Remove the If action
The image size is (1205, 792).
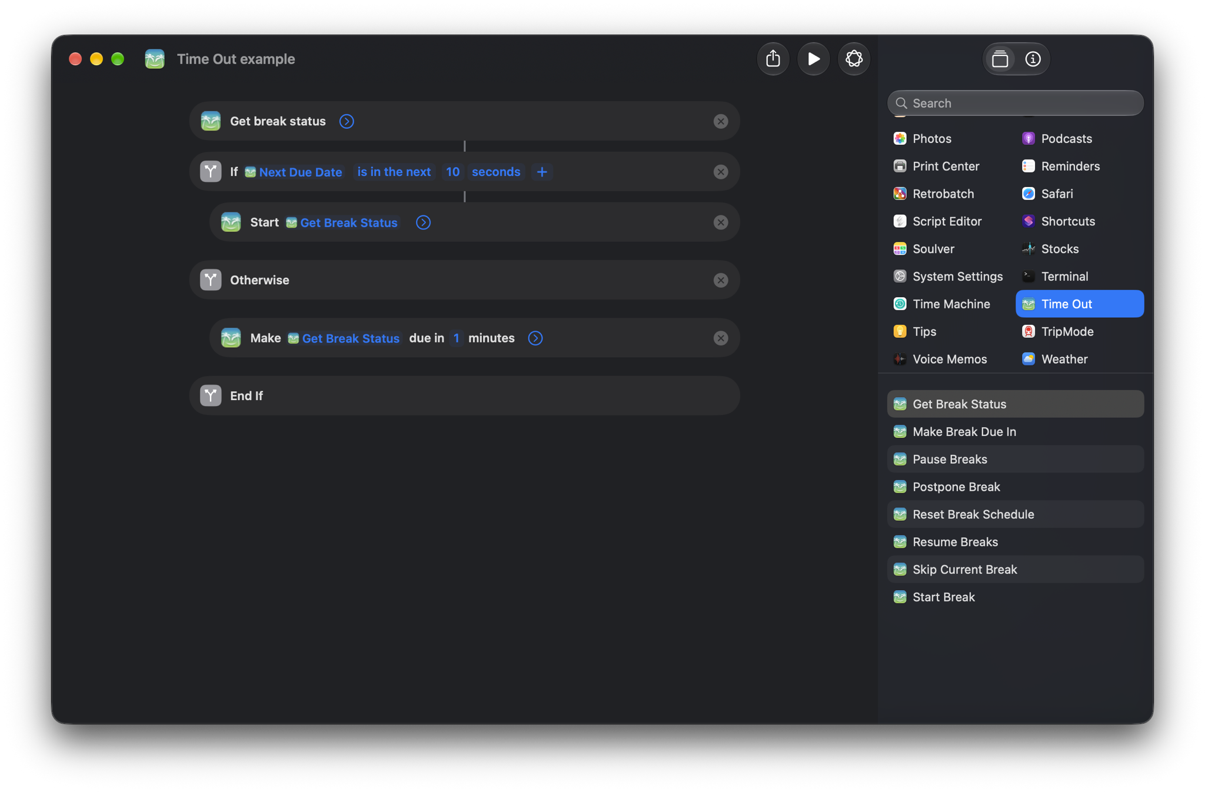pos(720,172)
